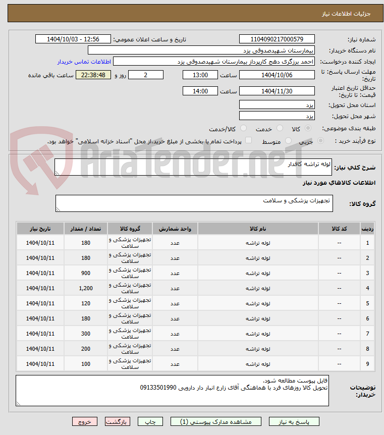Click the delivery province field یزد
Image resolution: width=384 pixels, height=435 pixels.
coord(277,104)
